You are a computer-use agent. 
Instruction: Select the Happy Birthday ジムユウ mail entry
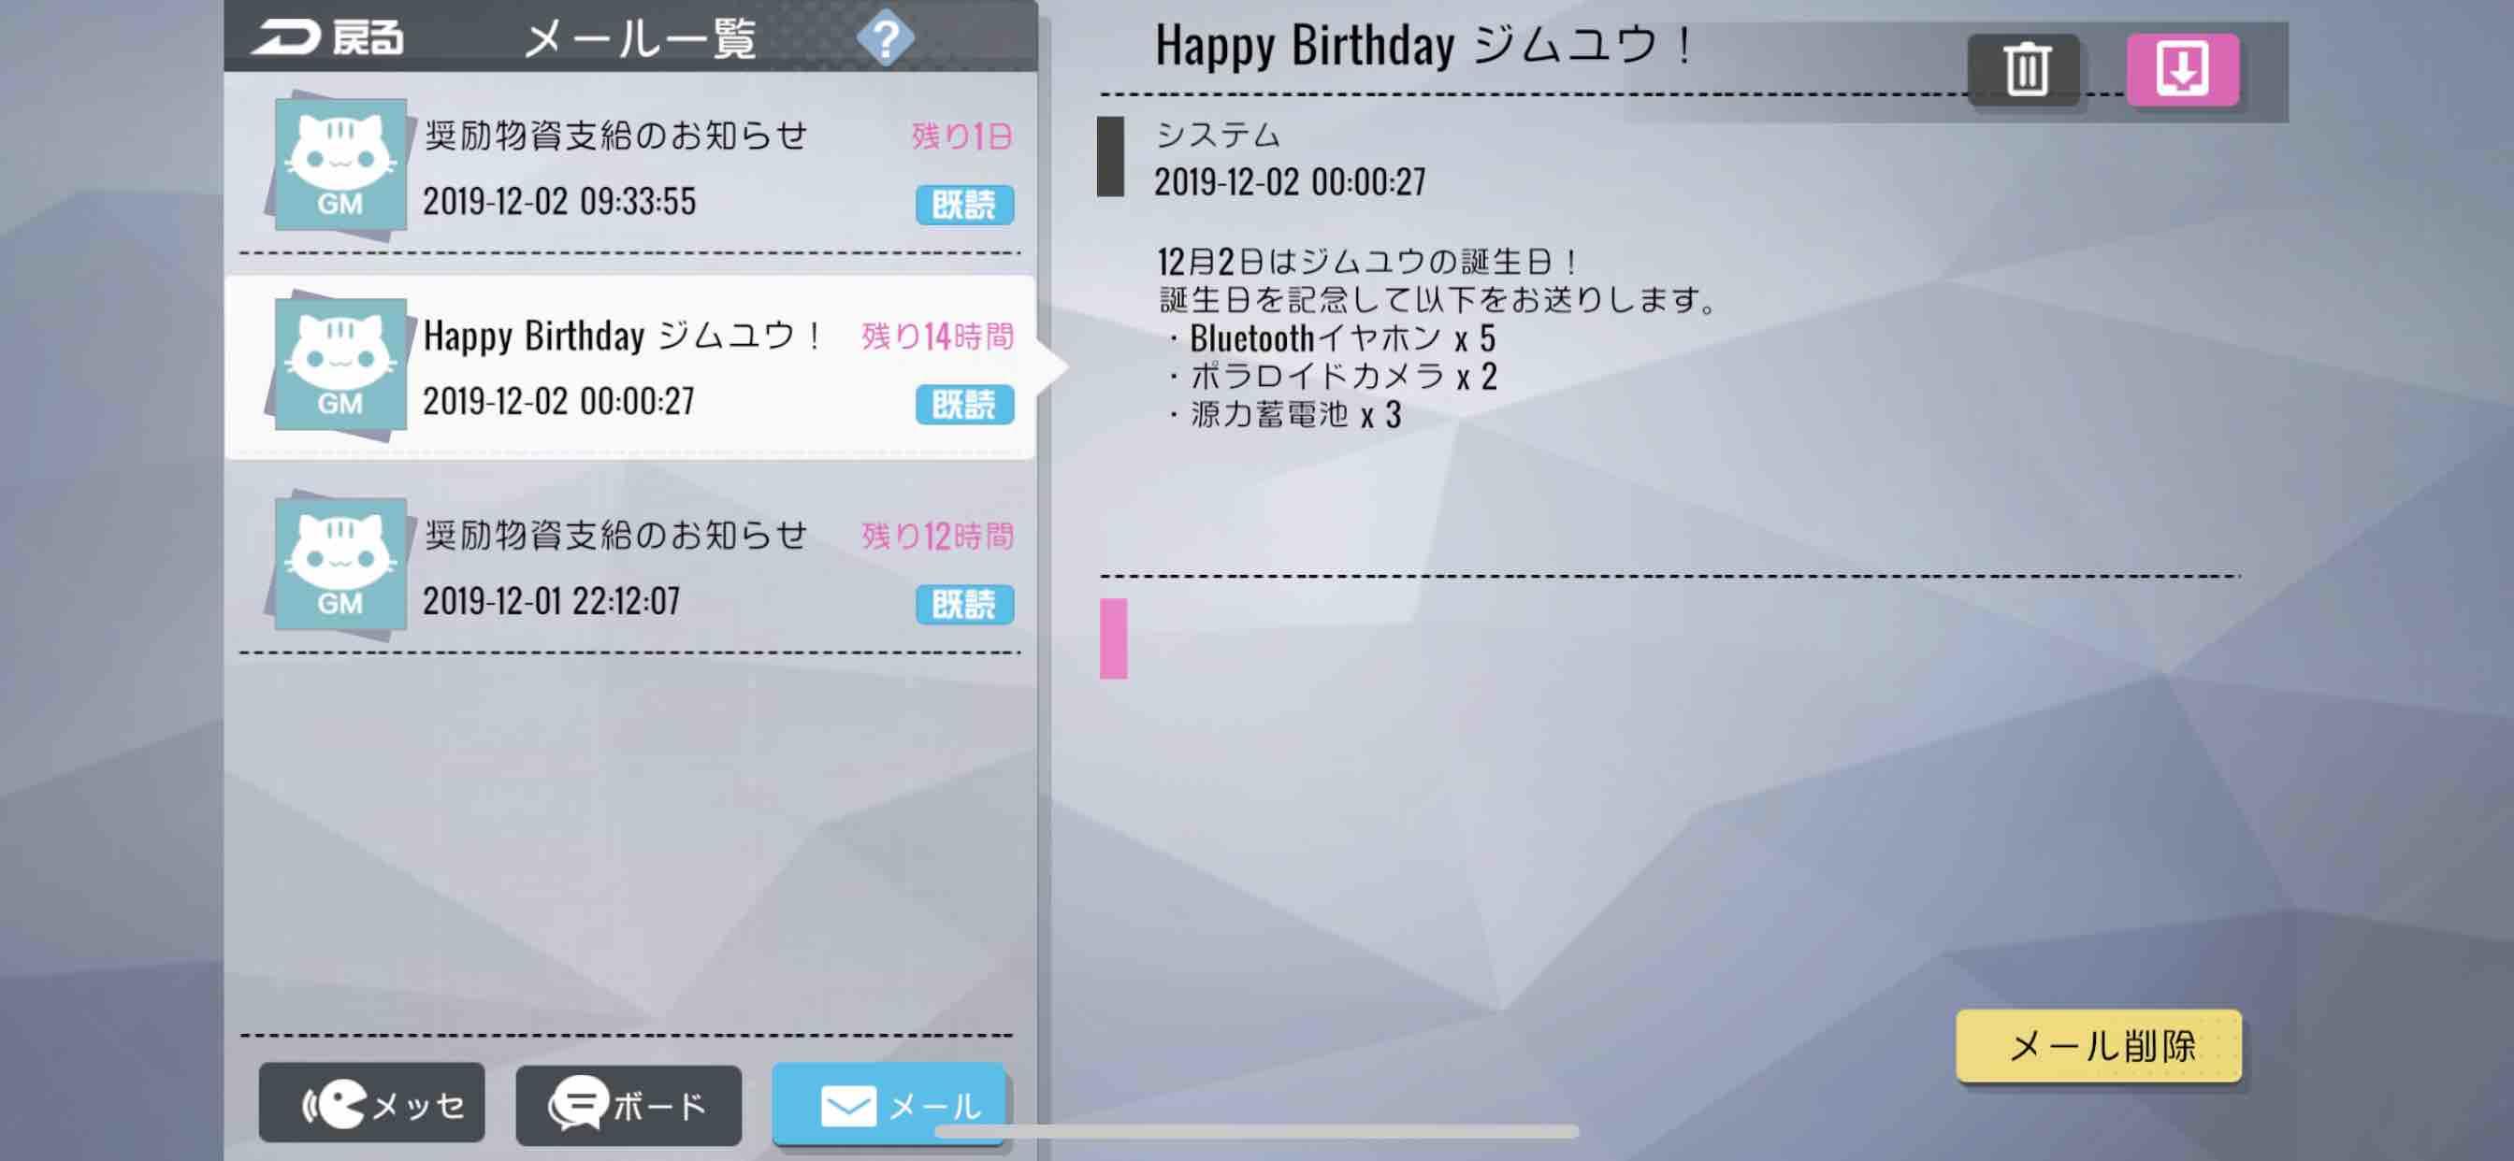(630, 366)
